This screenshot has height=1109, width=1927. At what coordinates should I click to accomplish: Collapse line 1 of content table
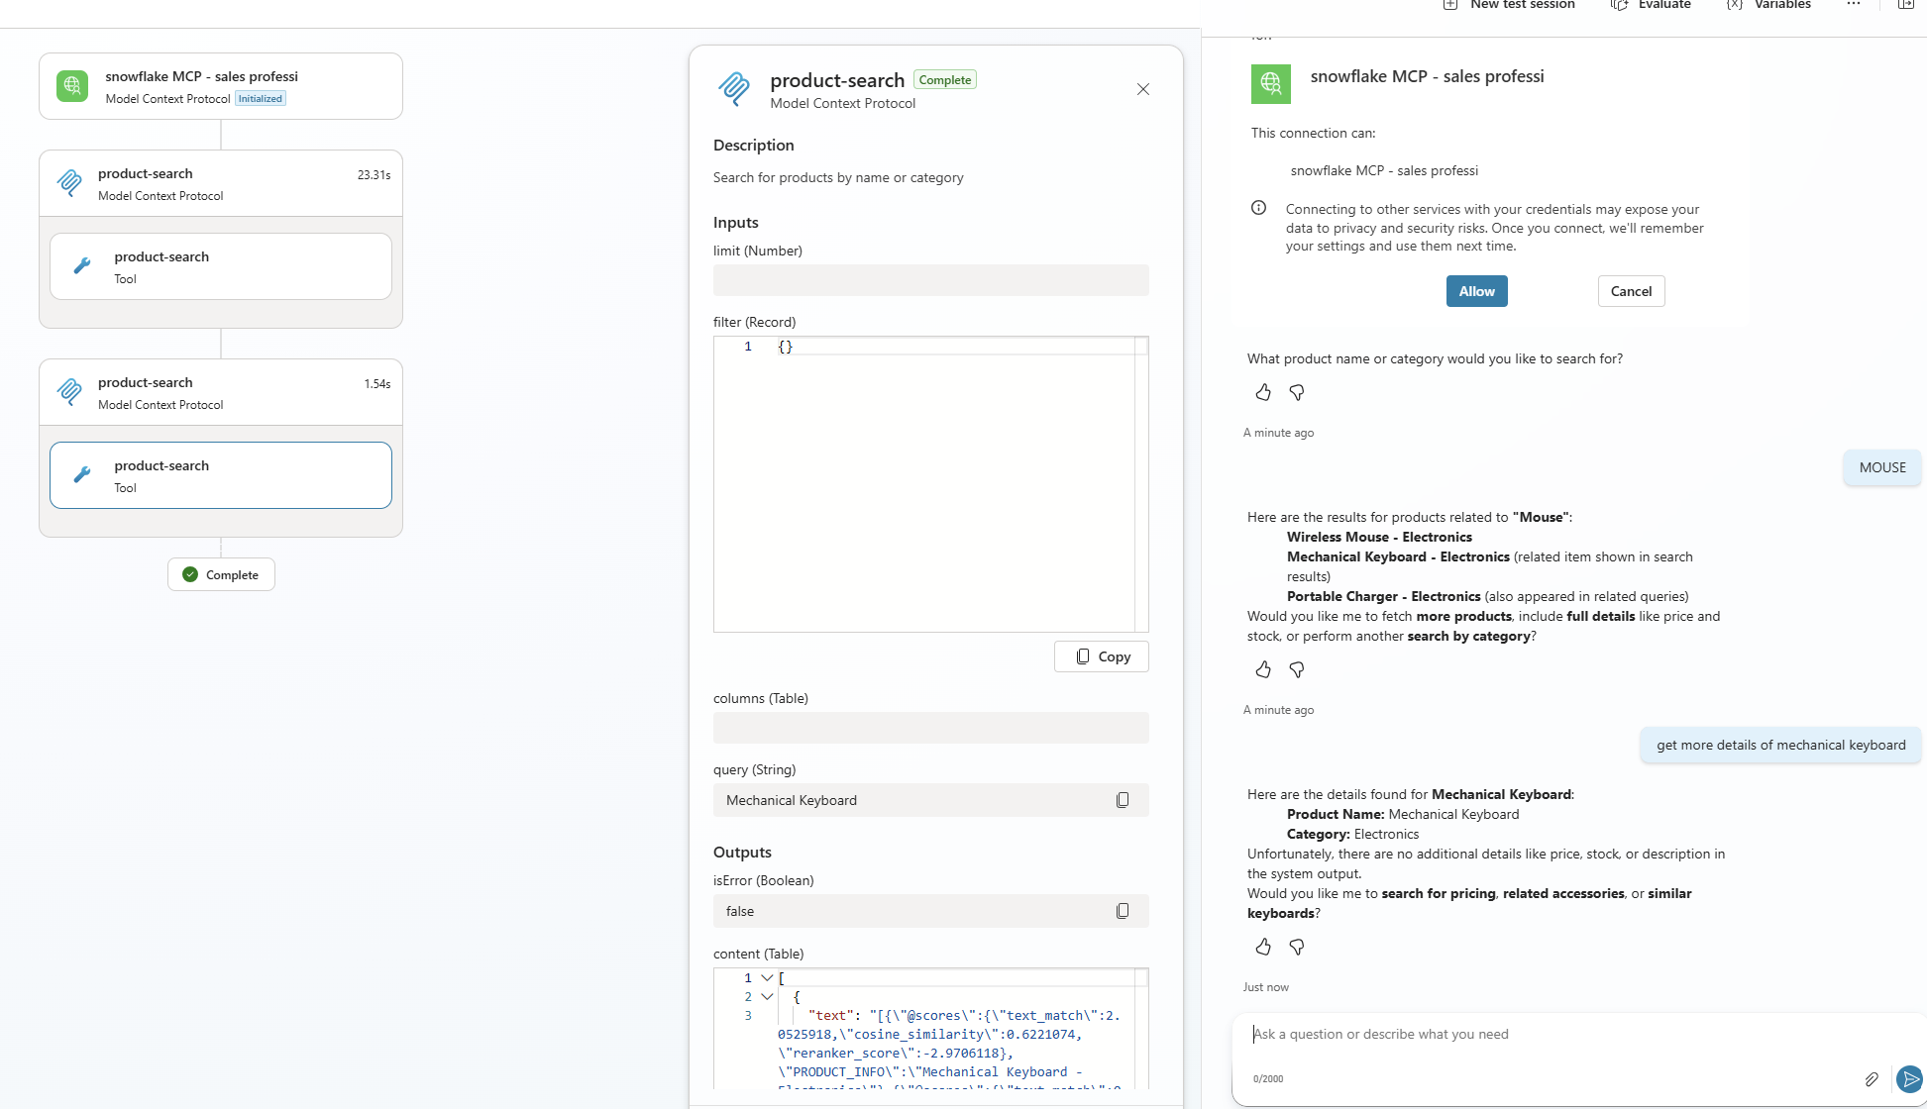point(767,978)
